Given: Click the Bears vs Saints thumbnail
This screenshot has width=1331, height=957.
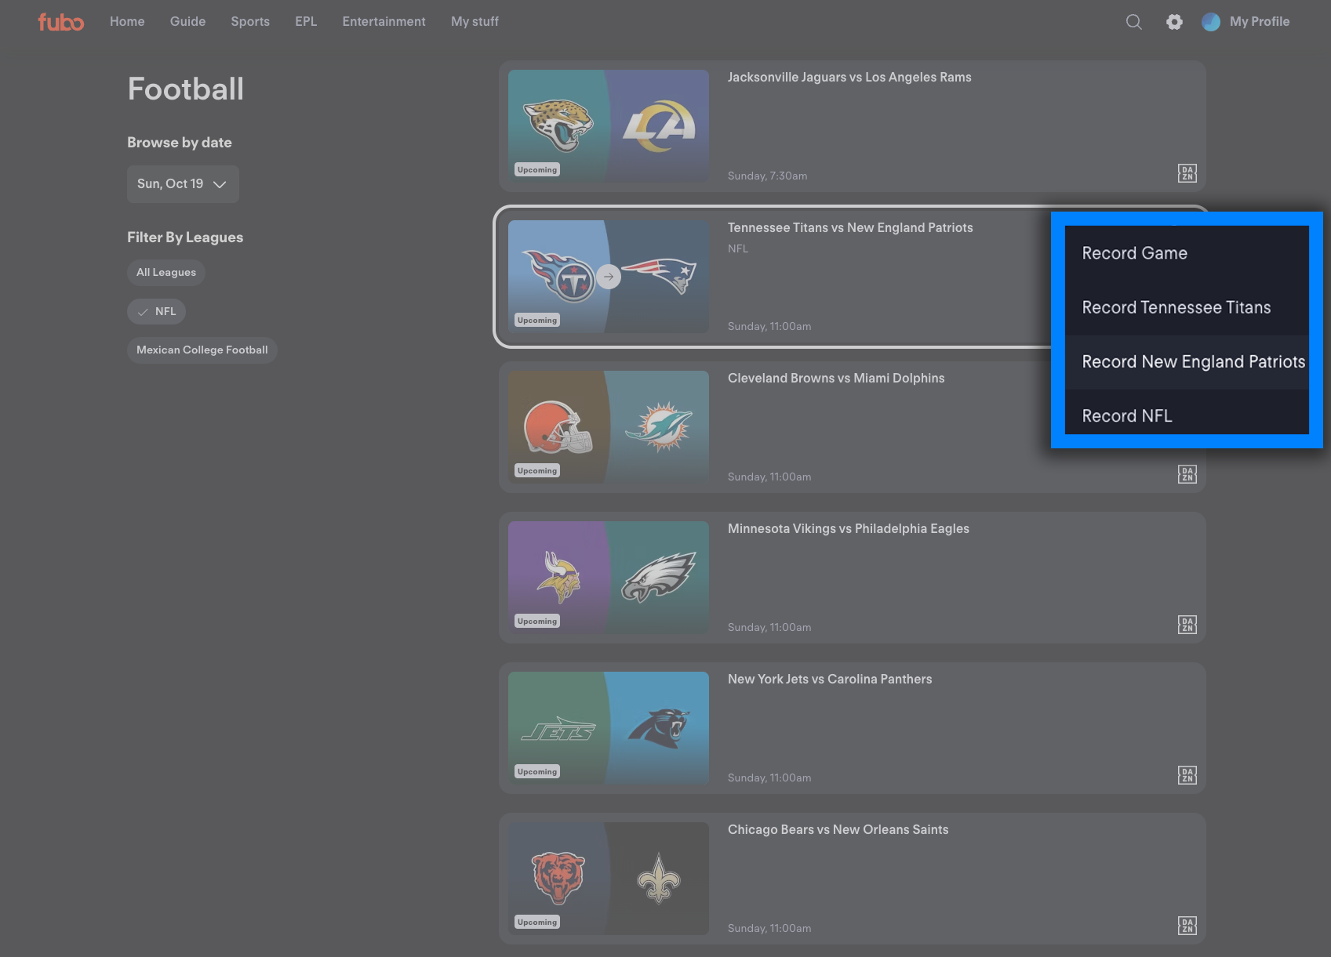Looking at the screenshot, I should pyautogui.click(x=609, y=879).
